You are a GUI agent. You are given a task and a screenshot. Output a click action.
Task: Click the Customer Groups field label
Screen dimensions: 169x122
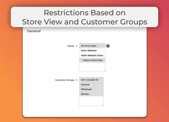click(x=65, y=80)
